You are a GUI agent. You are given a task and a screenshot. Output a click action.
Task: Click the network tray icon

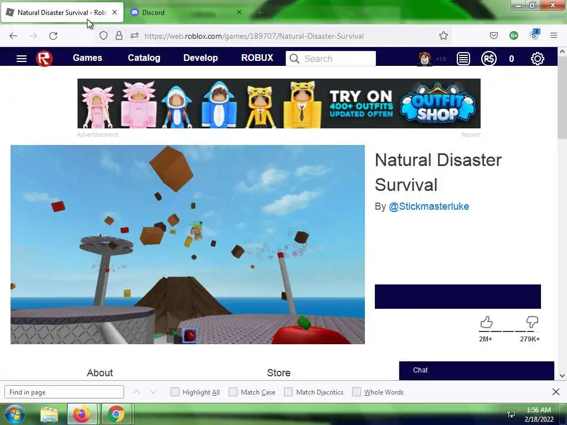tap(511, 414)
